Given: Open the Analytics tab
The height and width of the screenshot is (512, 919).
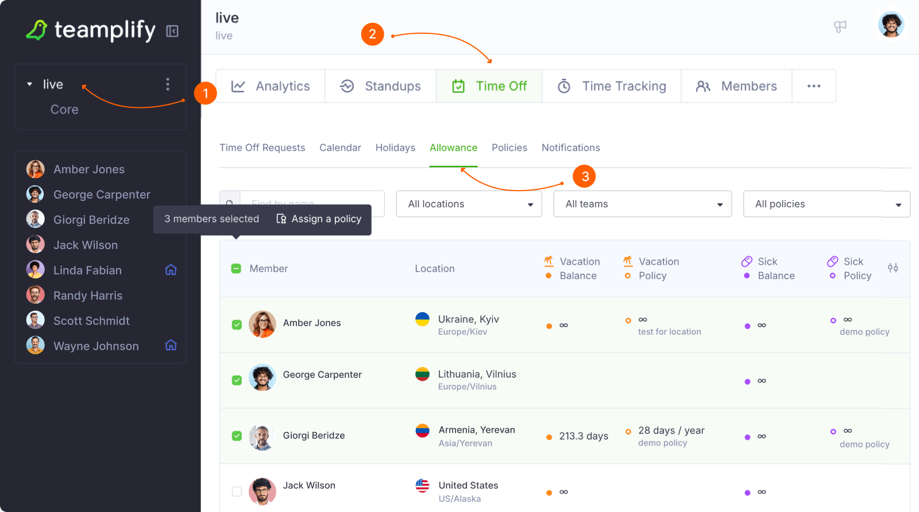Looking at the screenshot, I should (271, 86).
